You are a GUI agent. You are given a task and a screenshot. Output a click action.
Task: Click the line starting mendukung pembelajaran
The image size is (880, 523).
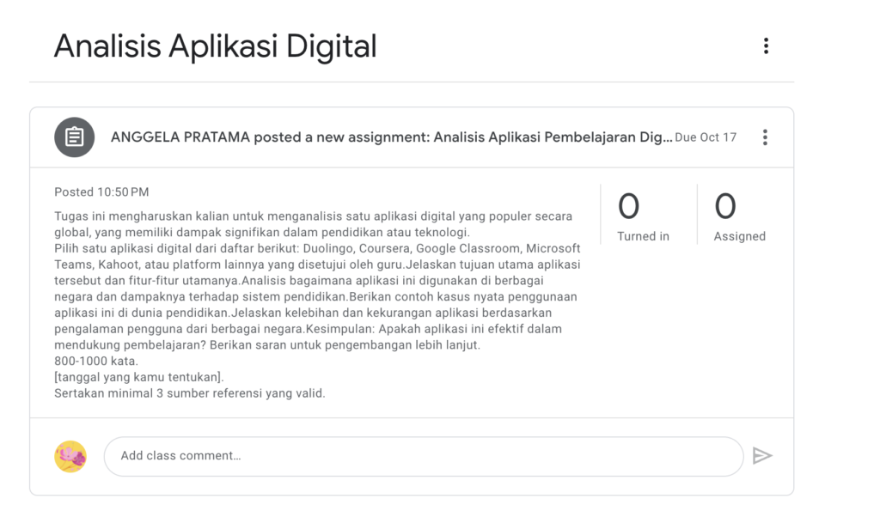267,345
